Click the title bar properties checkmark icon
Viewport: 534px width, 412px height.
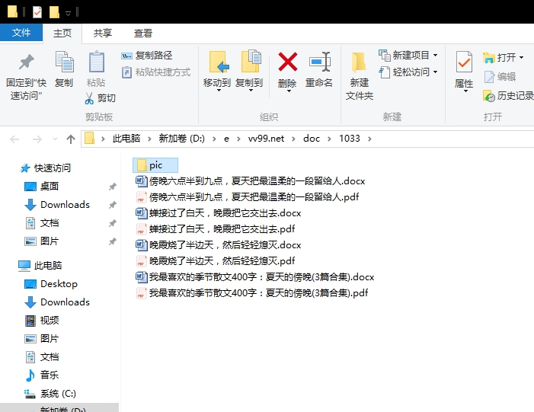(37, 12)
